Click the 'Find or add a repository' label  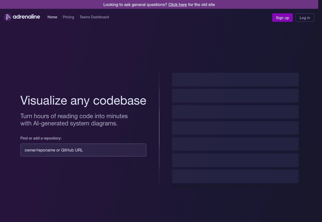click(x=41, y=138)
